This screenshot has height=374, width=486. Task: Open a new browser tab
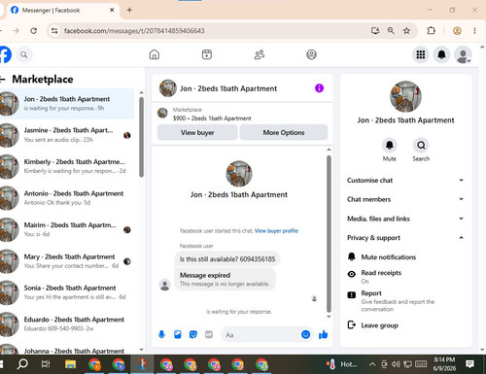[x=129, y=10]
